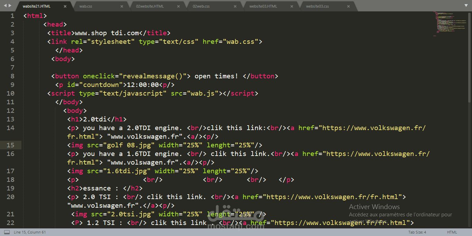Click the opening html tag on line 1
The image size is (472, 236).
[35, 16]
